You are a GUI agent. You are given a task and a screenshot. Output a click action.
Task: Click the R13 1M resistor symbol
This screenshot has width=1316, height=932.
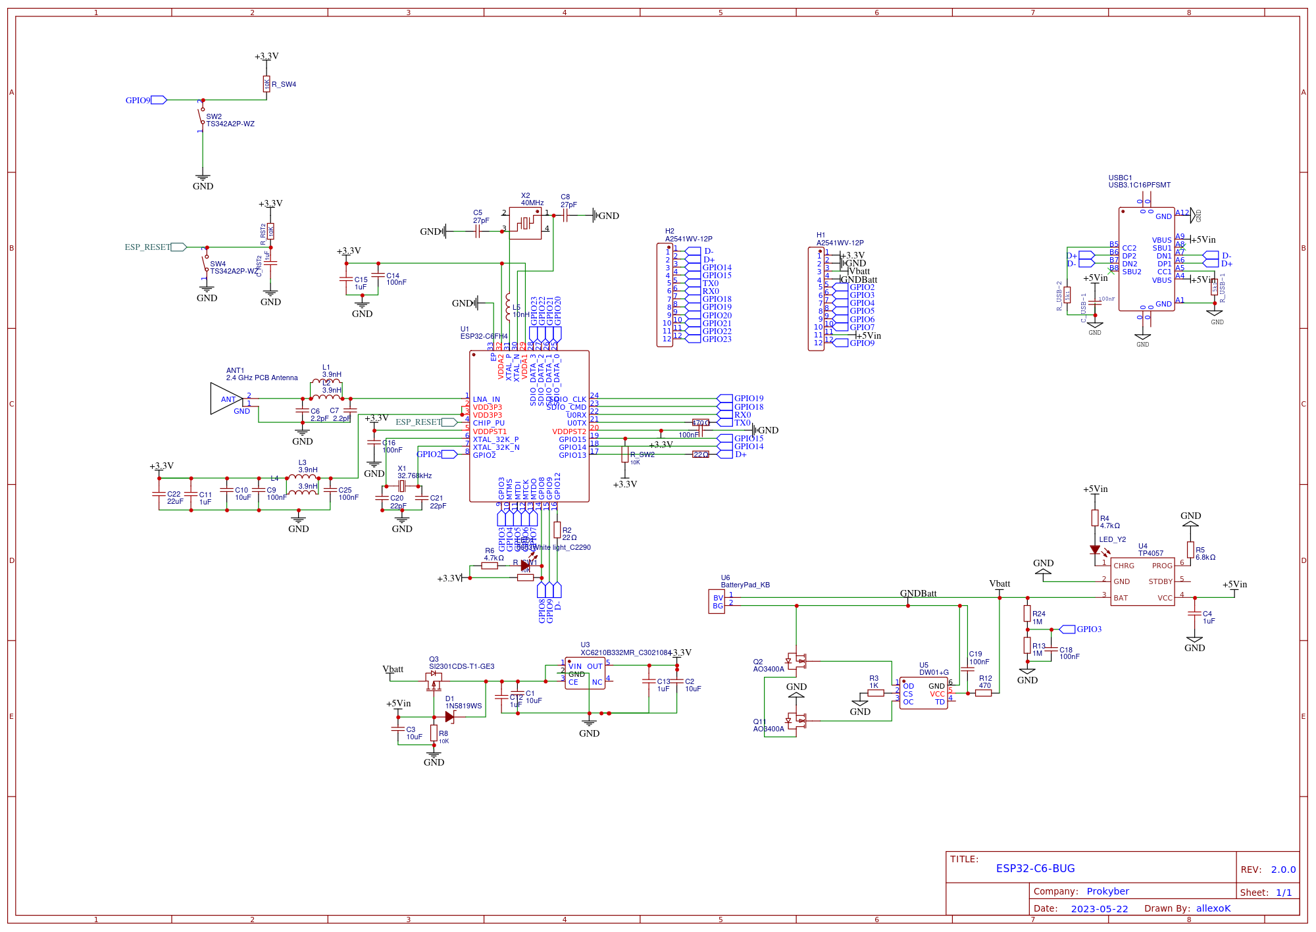(x=1027, y=645)
